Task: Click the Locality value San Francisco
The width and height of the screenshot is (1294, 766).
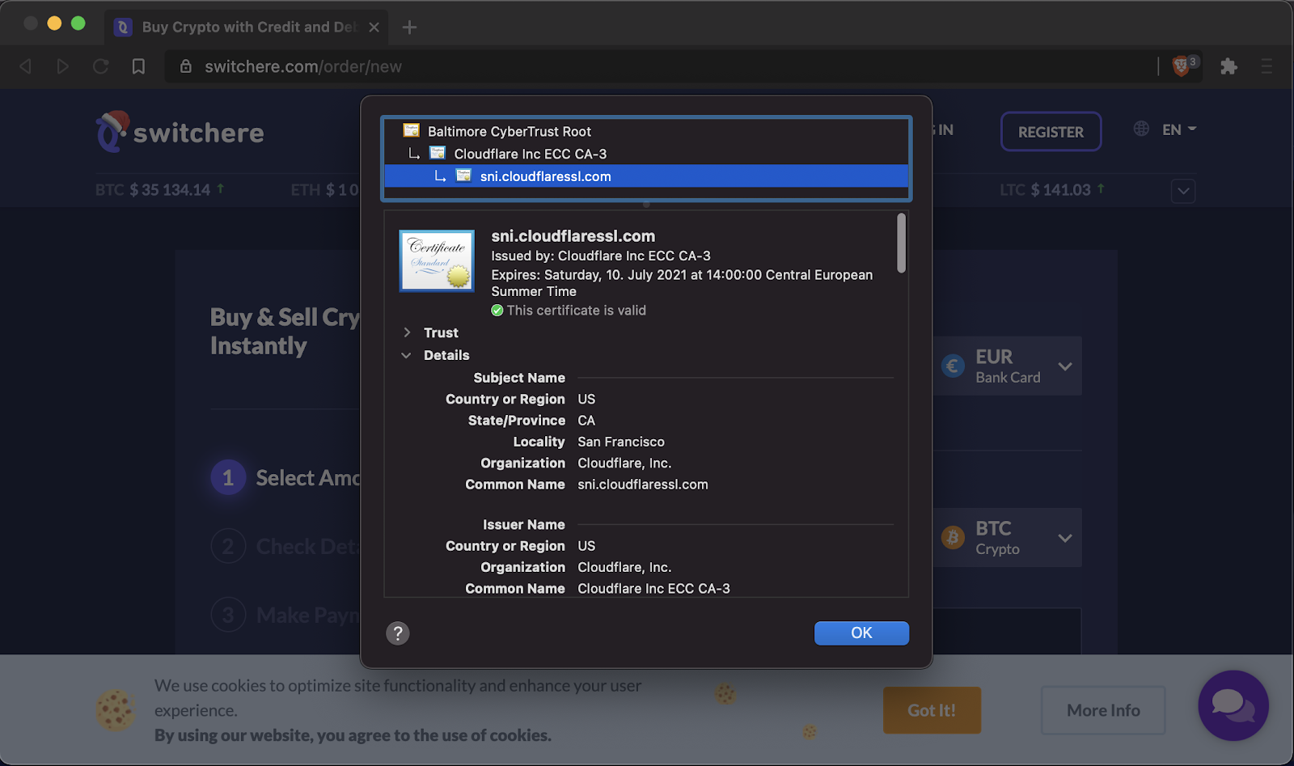Action: pos(621,442)
